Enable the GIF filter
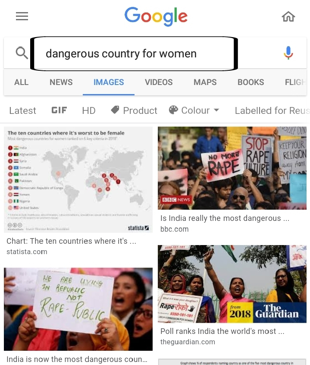The height and width of the screenshot is (365, 310). [x=59, y=110]
